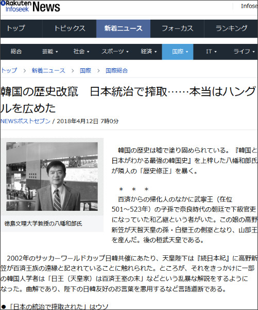Viewport: 258px width, 310px height.
Task: Open the ライフ dropdown menu
Action: tap(244, 52)
